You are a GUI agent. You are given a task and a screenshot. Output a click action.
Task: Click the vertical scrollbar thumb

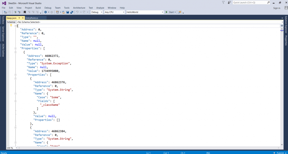[282, 31]
